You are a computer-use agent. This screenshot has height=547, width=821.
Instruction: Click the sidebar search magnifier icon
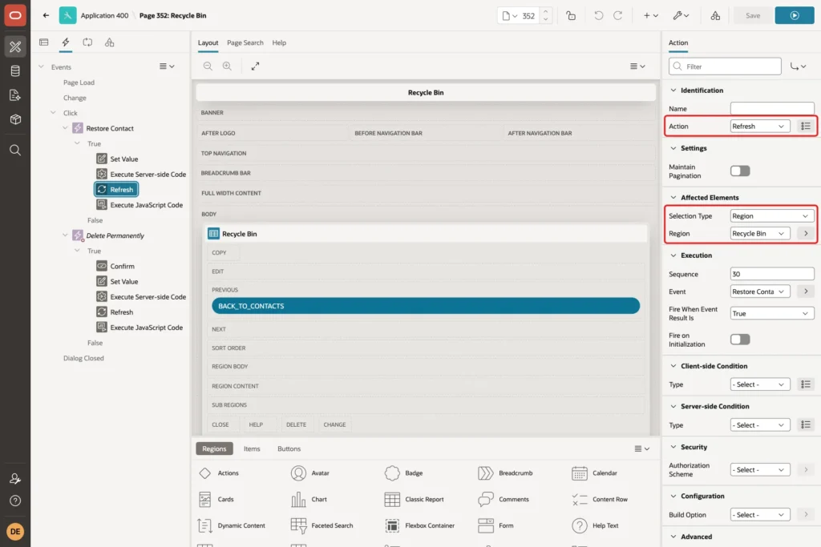click(15, 151)
